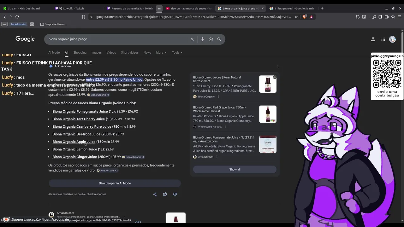Bookmark this page with the bookmark icon
The height and width of the screenshot is (227, 404).
click(x=83, y=17)
